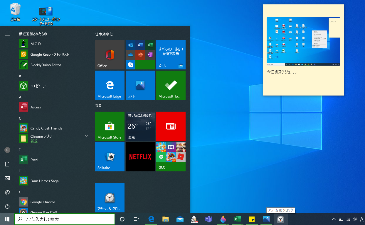Open Paint 3D on taskbar
Viewport: 365px width, 225px height.
(x=223, y=219)
